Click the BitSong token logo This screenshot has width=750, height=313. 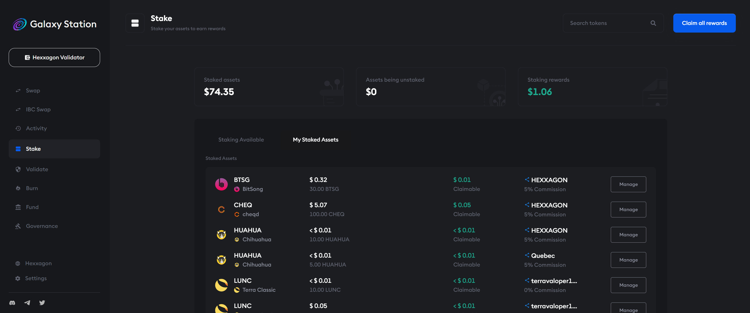[221, 184]
